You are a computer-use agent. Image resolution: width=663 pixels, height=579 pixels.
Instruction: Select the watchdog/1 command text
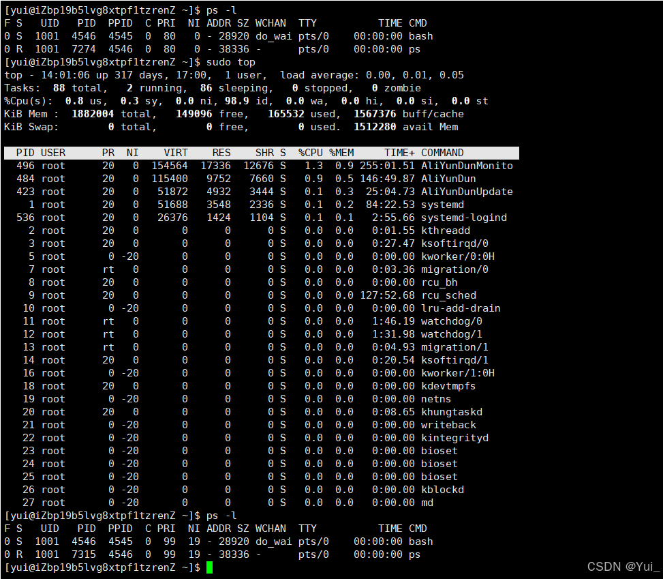(452, 334)
